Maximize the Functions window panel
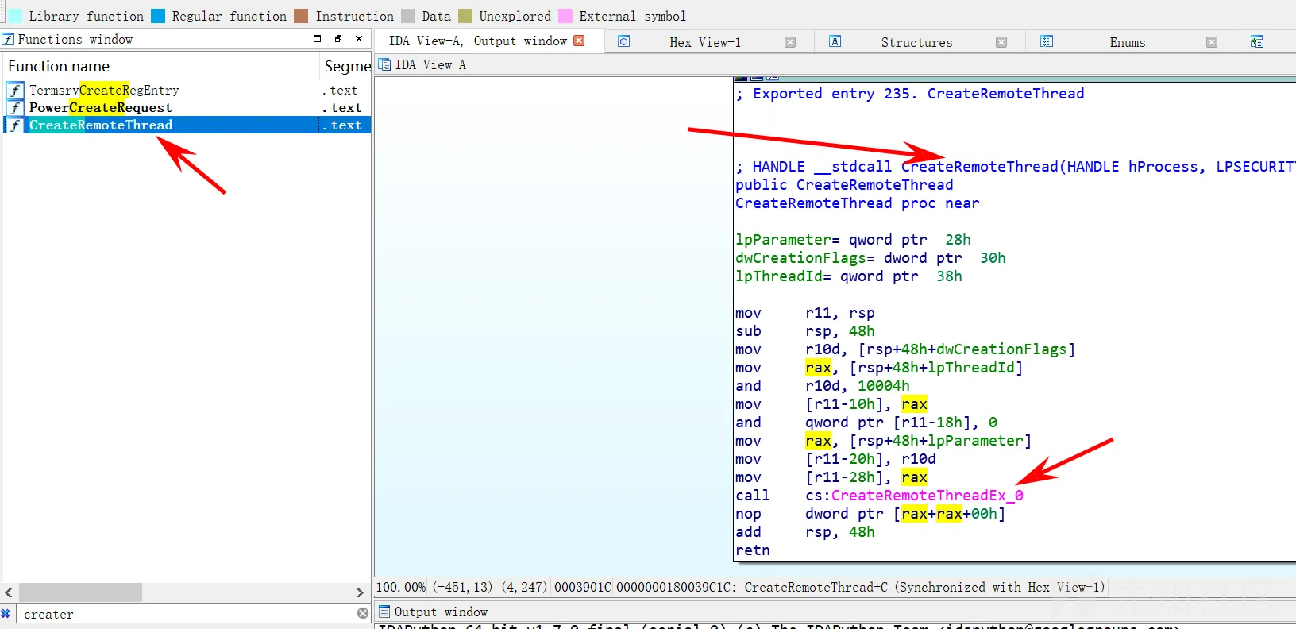This screenshot has width=1296, height=629. (317, 38)
